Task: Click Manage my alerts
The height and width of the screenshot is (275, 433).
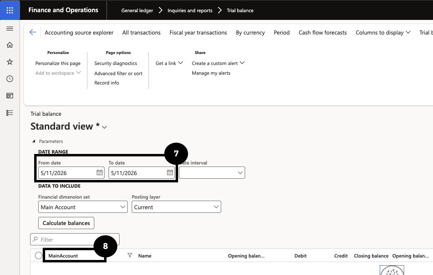Action: 211,73
